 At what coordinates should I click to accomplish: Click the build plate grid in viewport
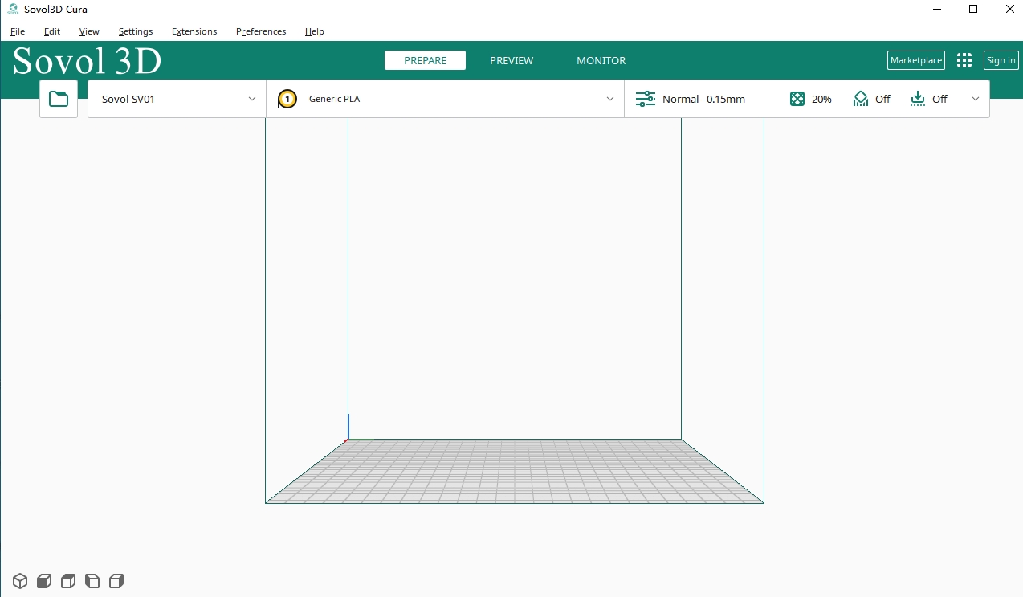point(514,471)
